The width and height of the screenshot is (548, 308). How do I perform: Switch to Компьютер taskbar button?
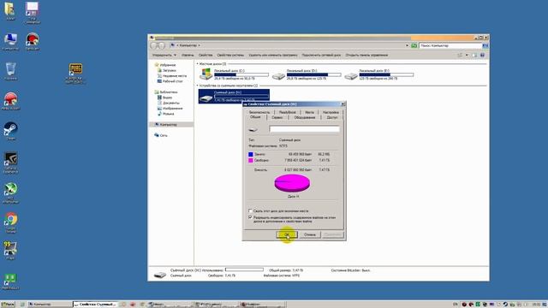[x=50, y=305]
